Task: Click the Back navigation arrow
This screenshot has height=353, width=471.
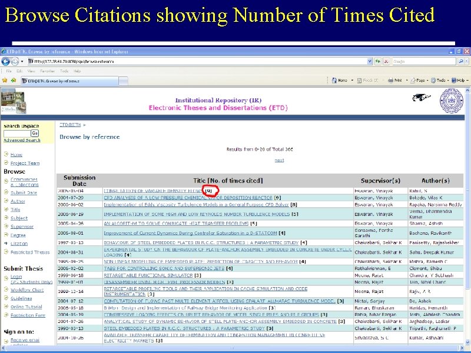Action: tap(6, 61)
